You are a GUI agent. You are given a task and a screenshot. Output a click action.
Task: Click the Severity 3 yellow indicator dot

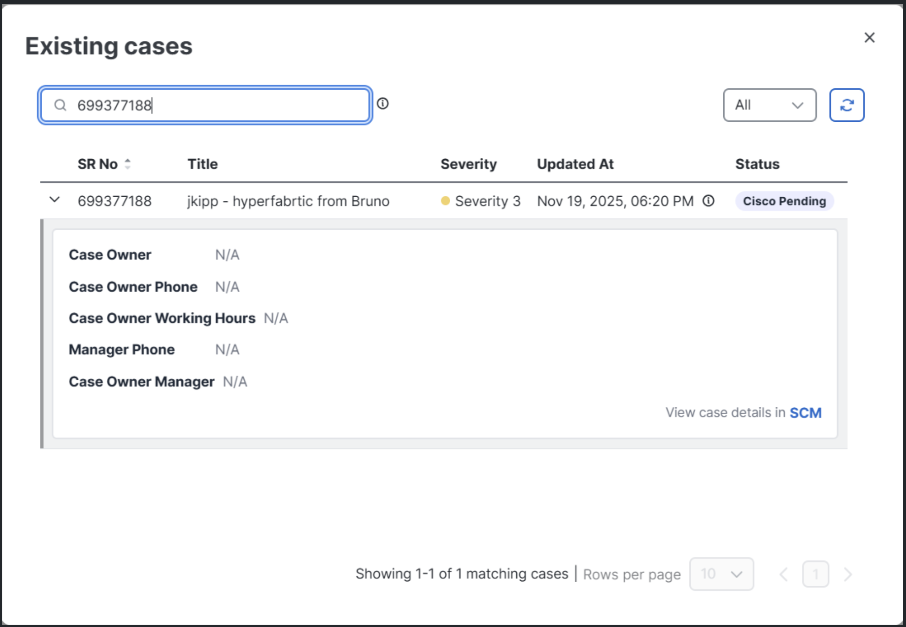(445, 200)
